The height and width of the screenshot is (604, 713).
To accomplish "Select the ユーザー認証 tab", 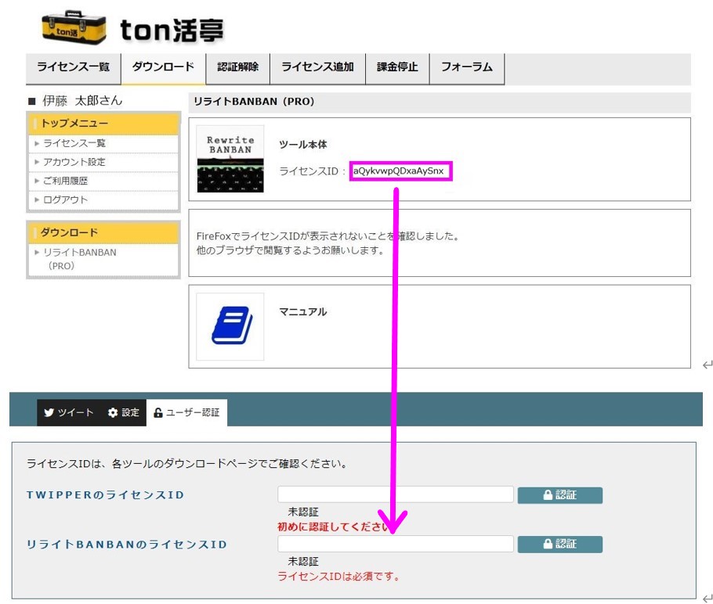I will point(187,412).
